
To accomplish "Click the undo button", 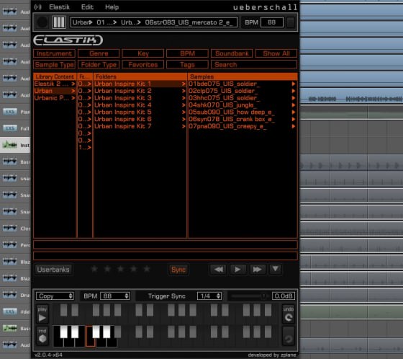I will click(x=289, y=314).
